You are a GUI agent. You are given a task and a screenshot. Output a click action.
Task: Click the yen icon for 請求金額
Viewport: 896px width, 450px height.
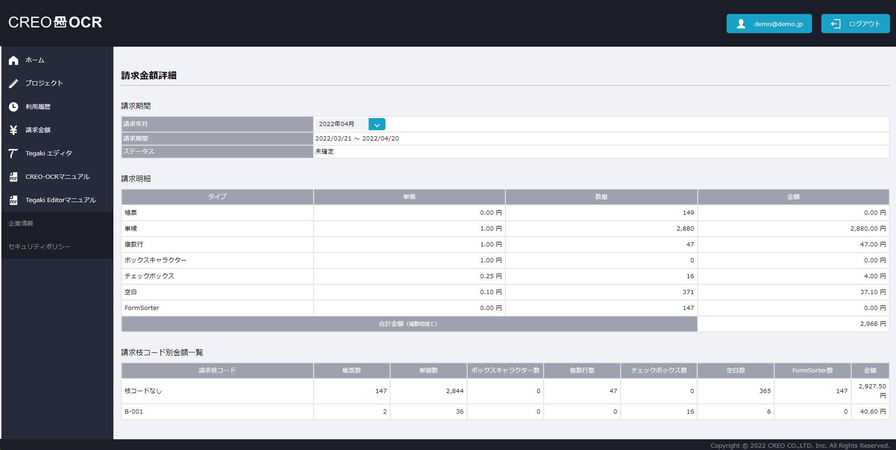point(14,130)
